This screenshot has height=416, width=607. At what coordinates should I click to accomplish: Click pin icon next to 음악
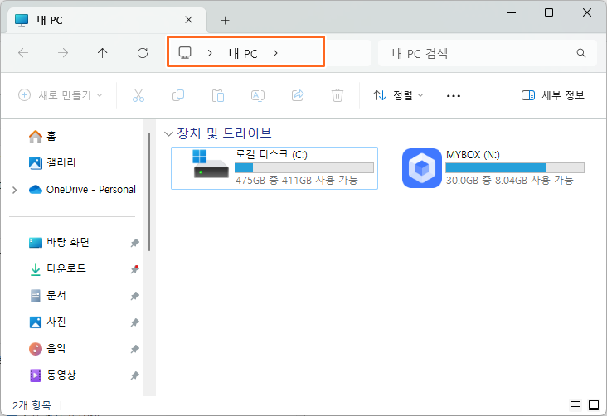click(134, 349)
